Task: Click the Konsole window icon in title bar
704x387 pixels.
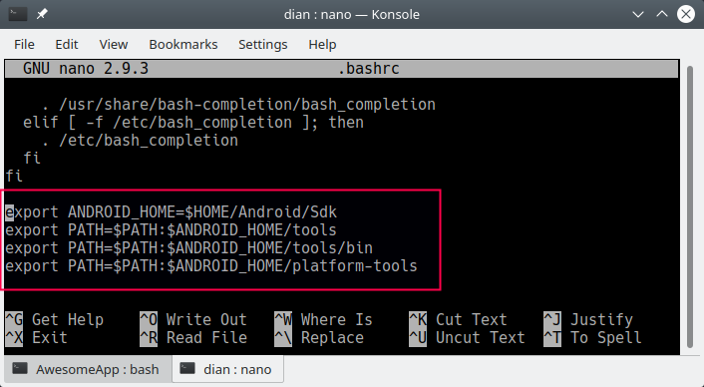Action: (18, 14)
